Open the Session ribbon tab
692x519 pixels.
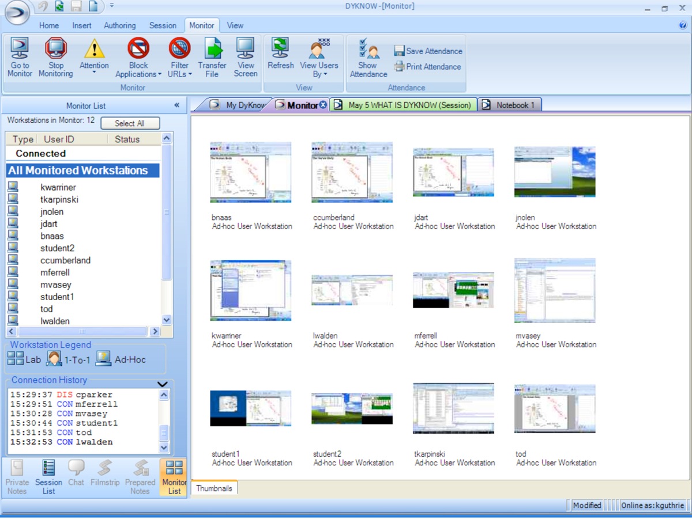click(x=163, y=25)
